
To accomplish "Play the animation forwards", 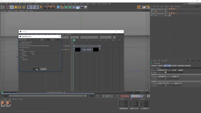I will coord(107,96).
